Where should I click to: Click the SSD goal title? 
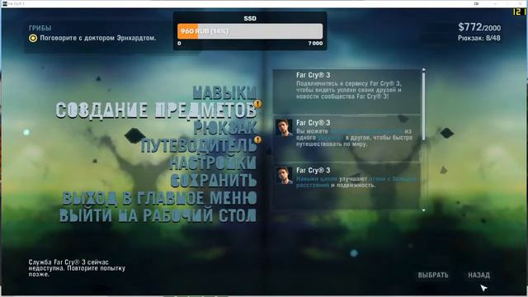[250, 18]
